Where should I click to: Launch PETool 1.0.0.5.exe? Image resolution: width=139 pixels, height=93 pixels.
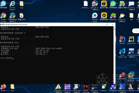(86, 88)
